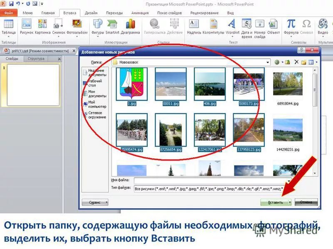Switch to the Дизайн ribbon tab

[91, 13]
